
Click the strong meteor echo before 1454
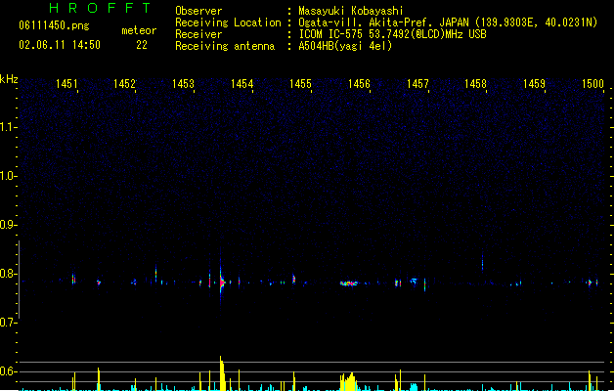pyautogui.click(x=222, y=282)
